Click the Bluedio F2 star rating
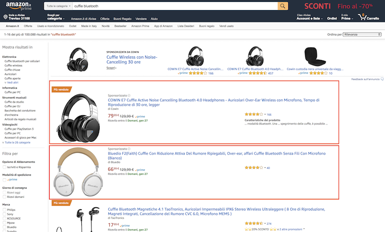This screenshot has height=232, width=385. (254, 168)
